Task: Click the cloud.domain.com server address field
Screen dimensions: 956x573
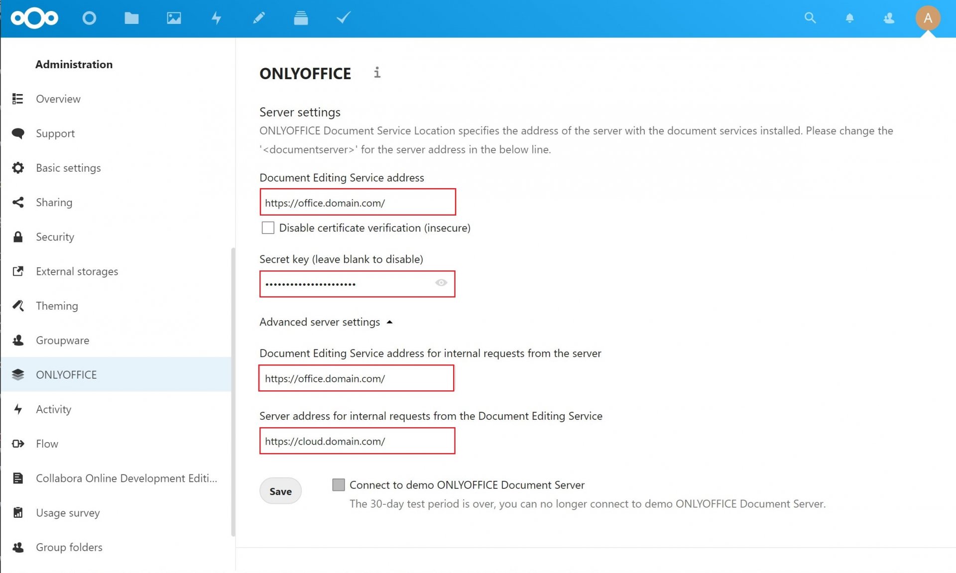Action: click(x=358, y=441)
